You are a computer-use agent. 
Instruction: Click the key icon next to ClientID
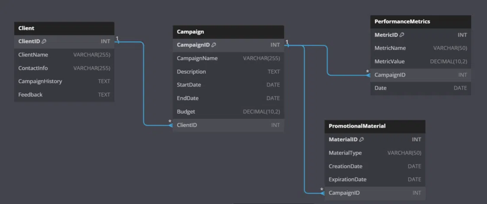click(44, 42)
